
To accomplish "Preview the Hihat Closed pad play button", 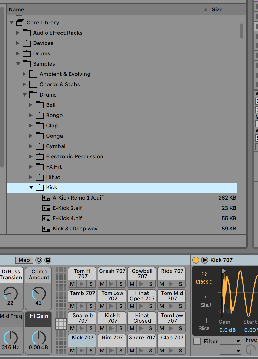I will [x=141, y=328].
